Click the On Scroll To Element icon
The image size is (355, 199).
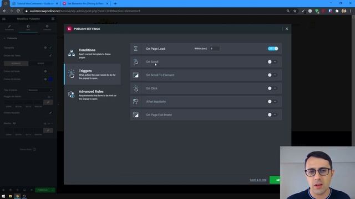135,75
